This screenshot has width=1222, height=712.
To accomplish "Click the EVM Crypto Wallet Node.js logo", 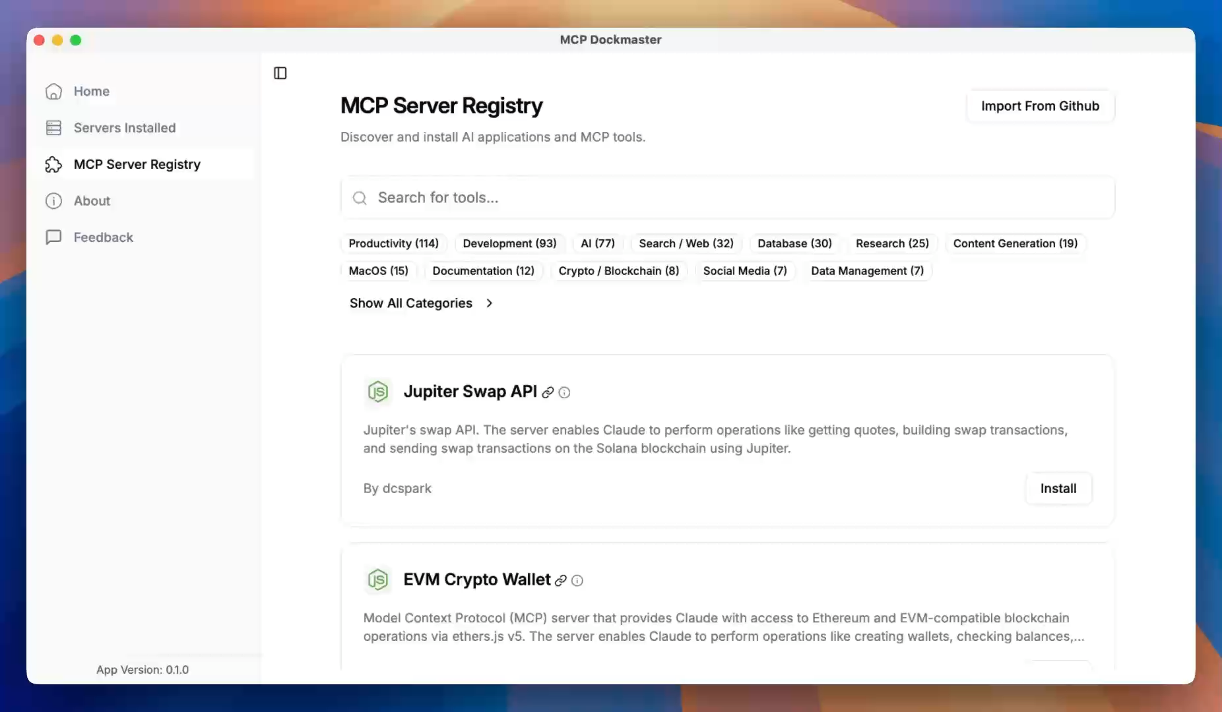I will 378,579.
